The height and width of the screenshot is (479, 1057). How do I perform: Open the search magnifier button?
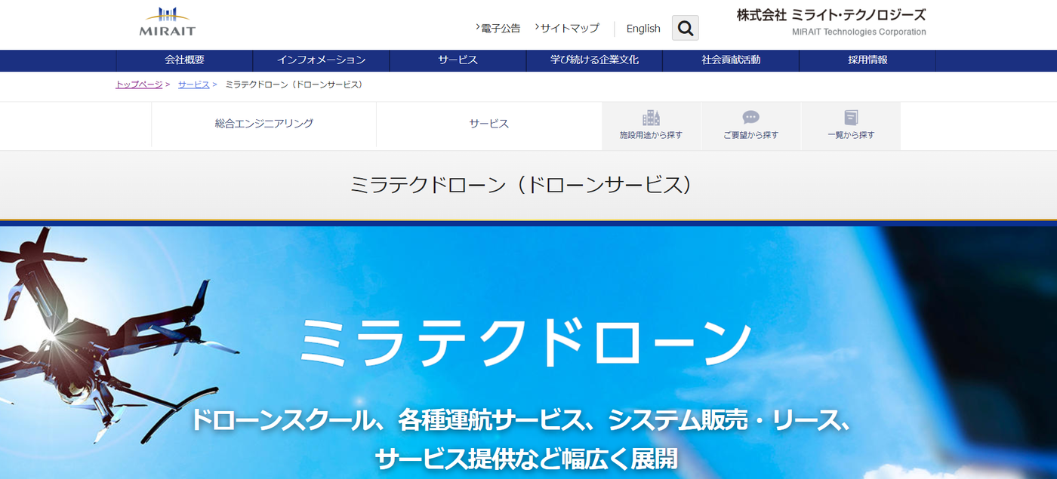(x=685, y=28)
